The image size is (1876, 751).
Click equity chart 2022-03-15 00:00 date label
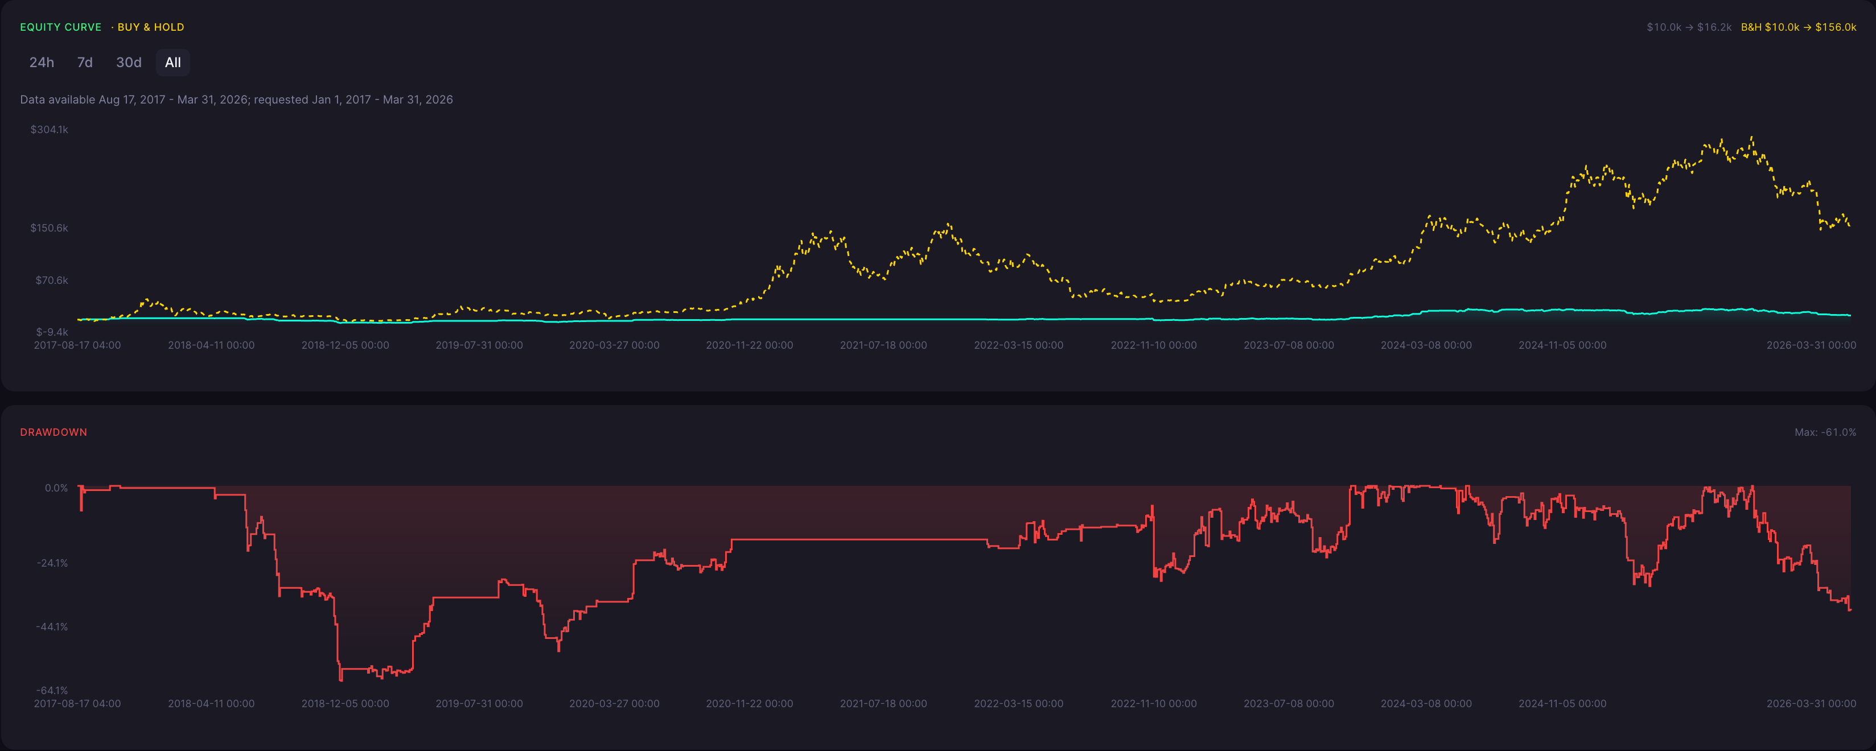pos(1018,345)
